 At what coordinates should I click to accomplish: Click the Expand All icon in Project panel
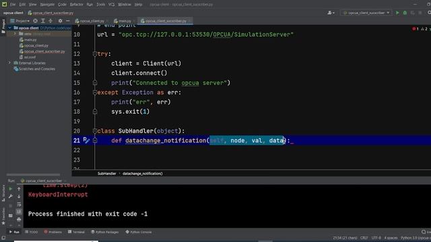43,21
